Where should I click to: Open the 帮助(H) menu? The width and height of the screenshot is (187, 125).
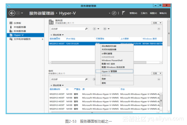pyautogui.click(x=163, y=13)
